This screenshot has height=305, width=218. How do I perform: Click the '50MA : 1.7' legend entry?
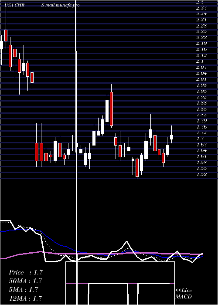25,281
